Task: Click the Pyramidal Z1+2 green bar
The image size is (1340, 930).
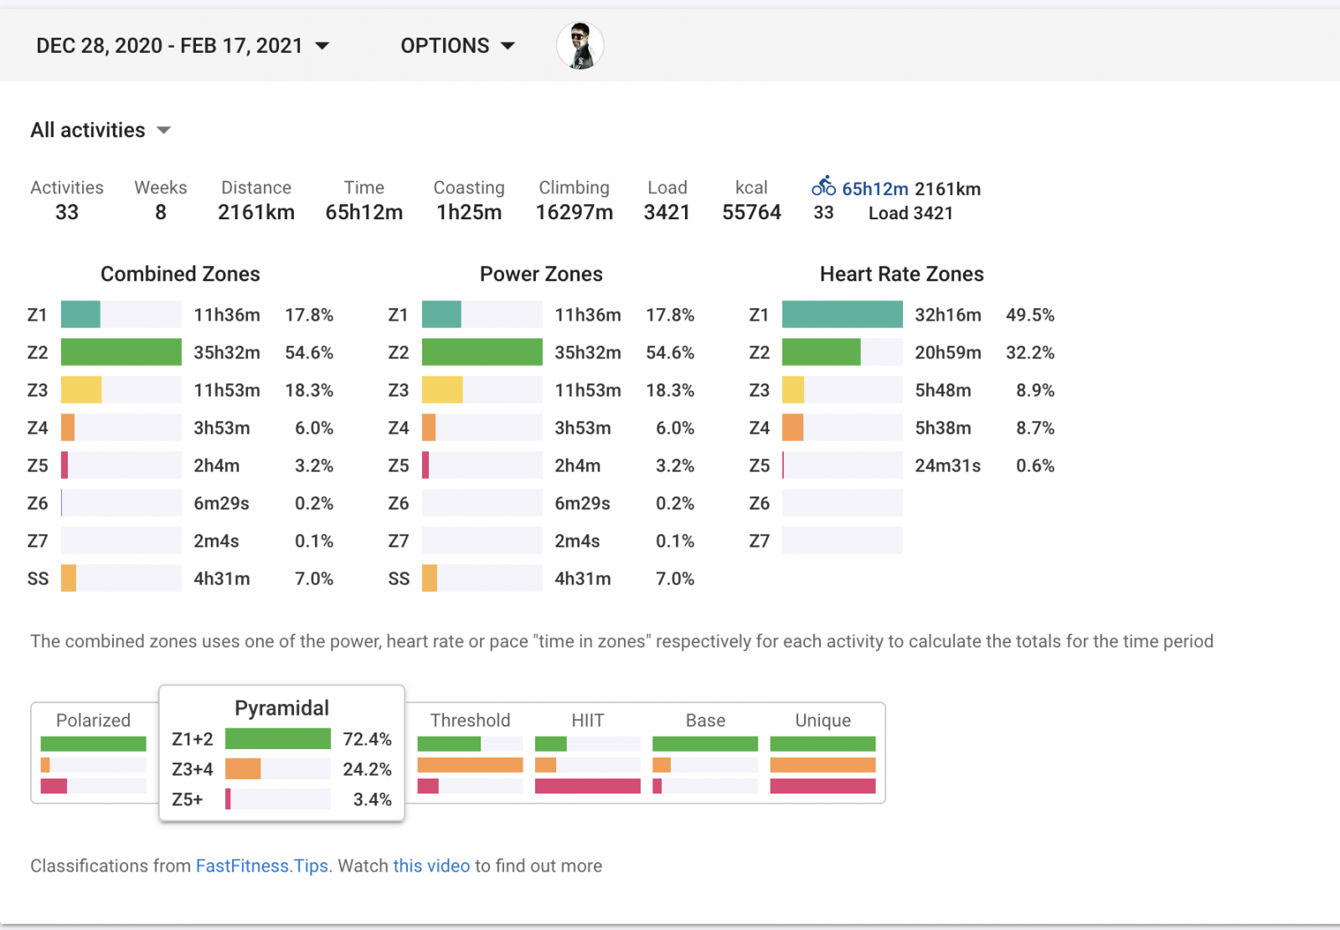Action: point(277,739)
